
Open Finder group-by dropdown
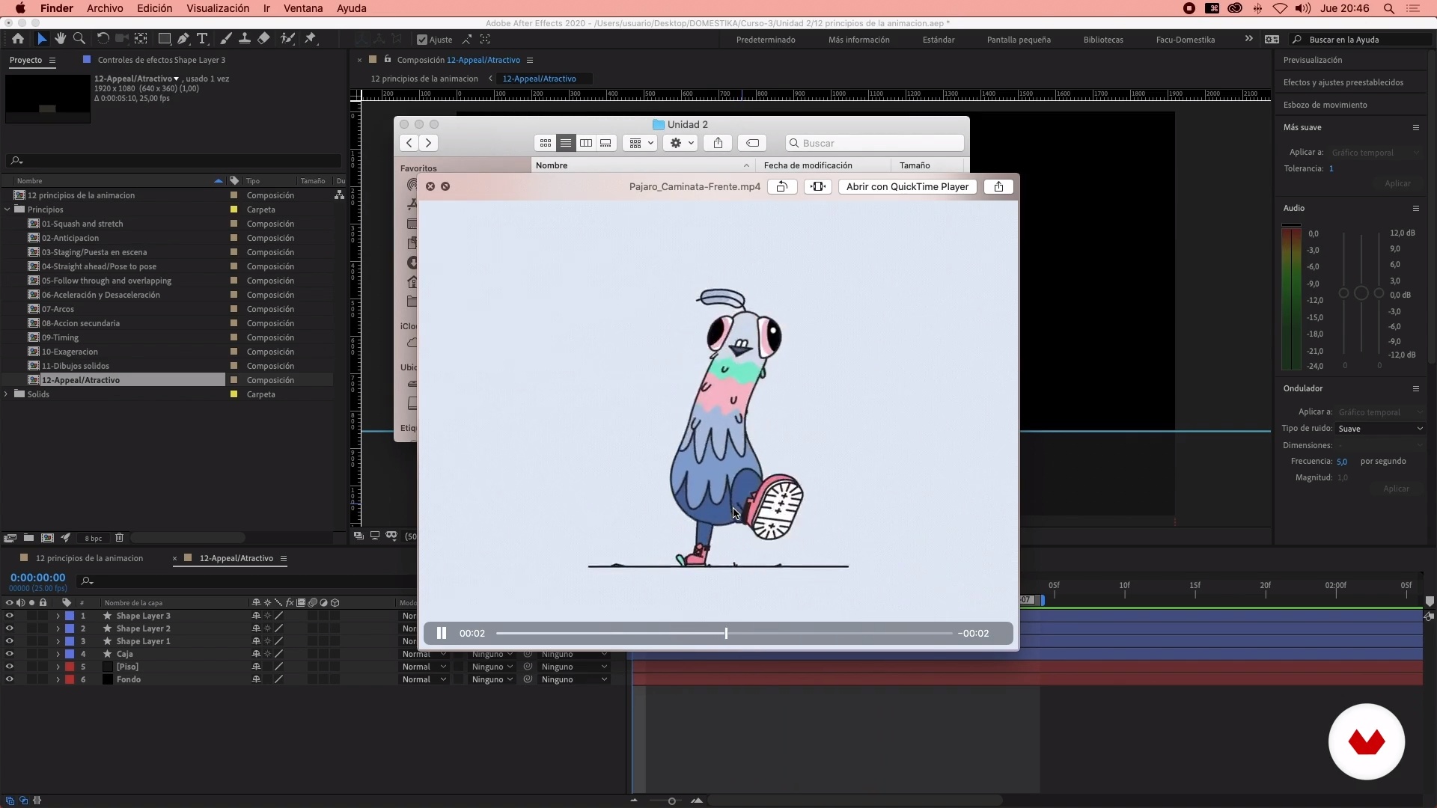coord(641,143)
